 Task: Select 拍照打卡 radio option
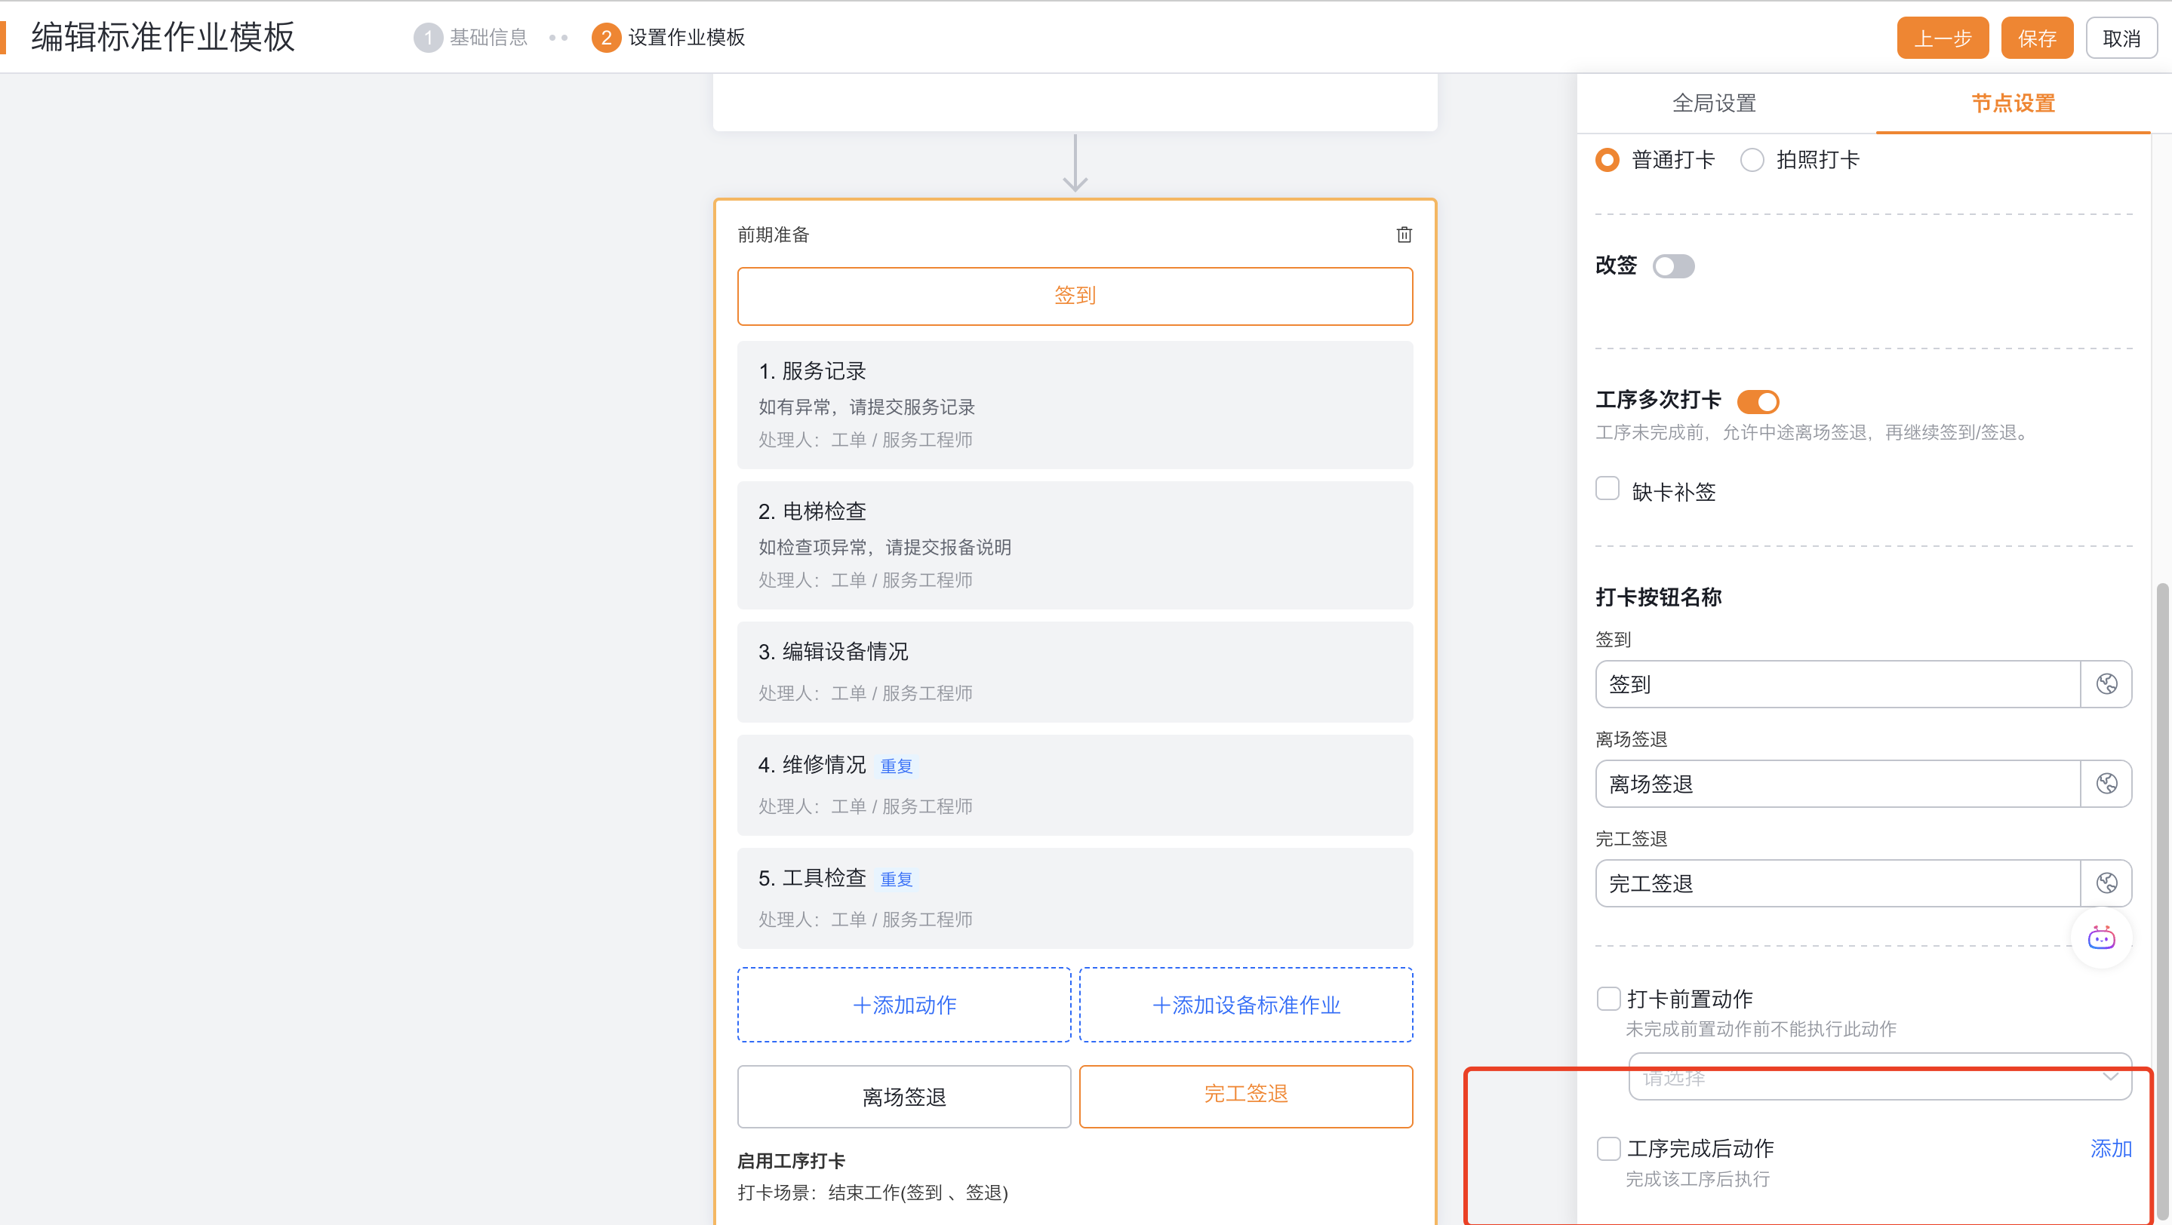pyautogui.click(x=1752, y=160)
